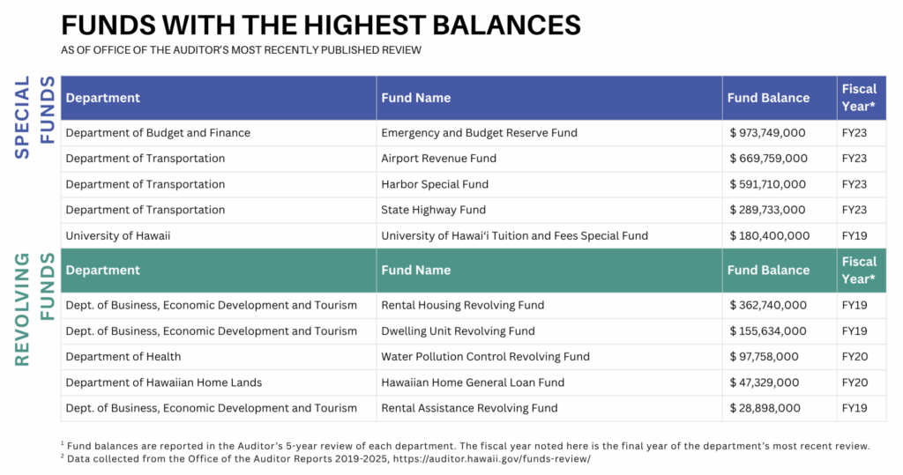Click the University of Hawaii department cell

click(118, 235)
